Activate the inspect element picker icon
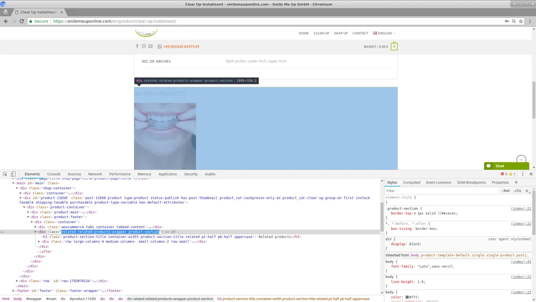 coord(5,174)
